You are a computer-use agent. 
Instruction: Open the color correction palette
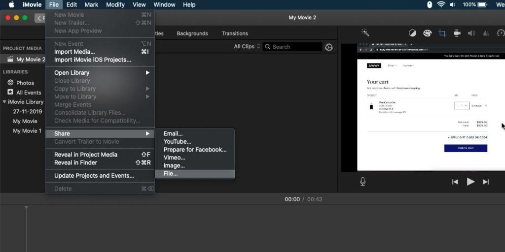tap(427, 33)
